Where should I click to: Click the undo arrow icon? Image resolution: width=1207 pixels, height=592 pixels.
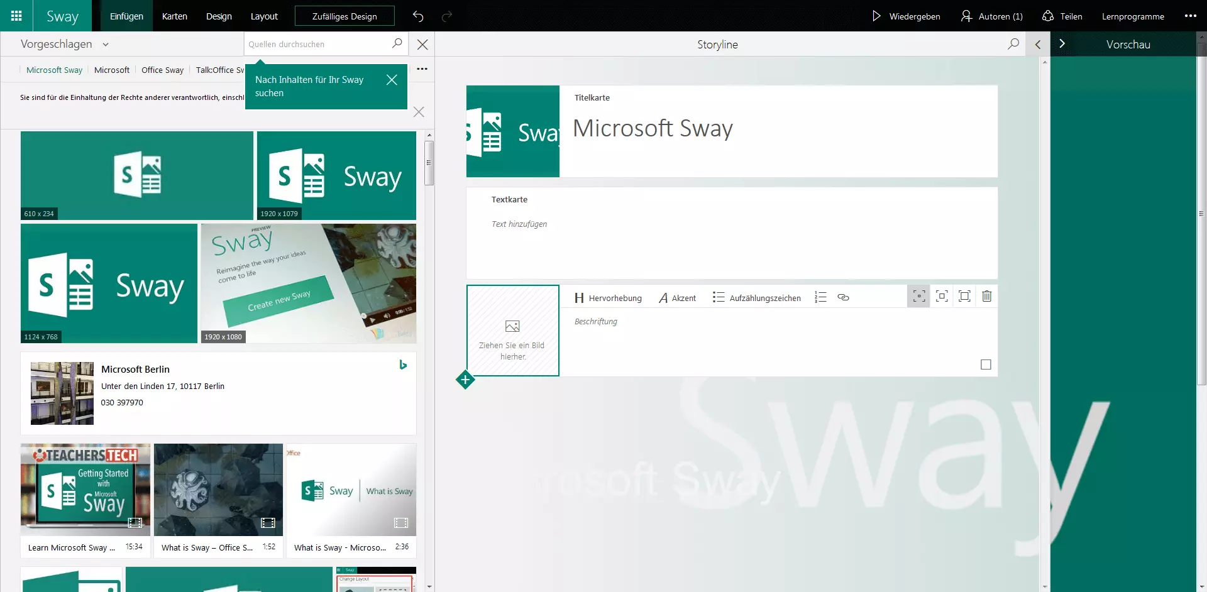coord(418,16)
